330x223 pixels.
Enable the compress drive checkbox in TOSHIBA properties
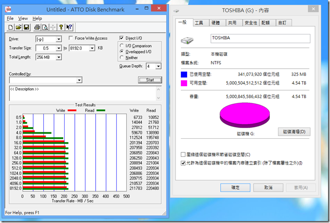[183, 154]
